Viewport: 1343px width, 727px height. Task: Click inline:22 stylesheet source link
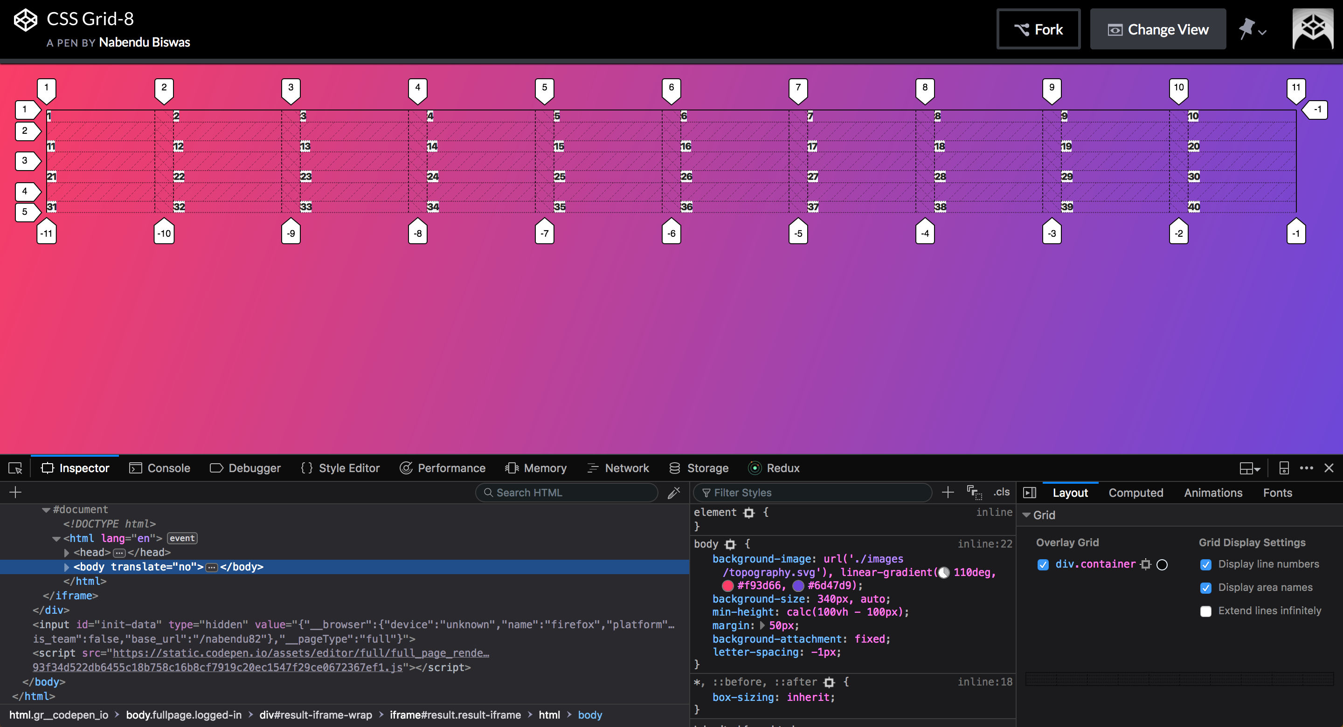985,544
